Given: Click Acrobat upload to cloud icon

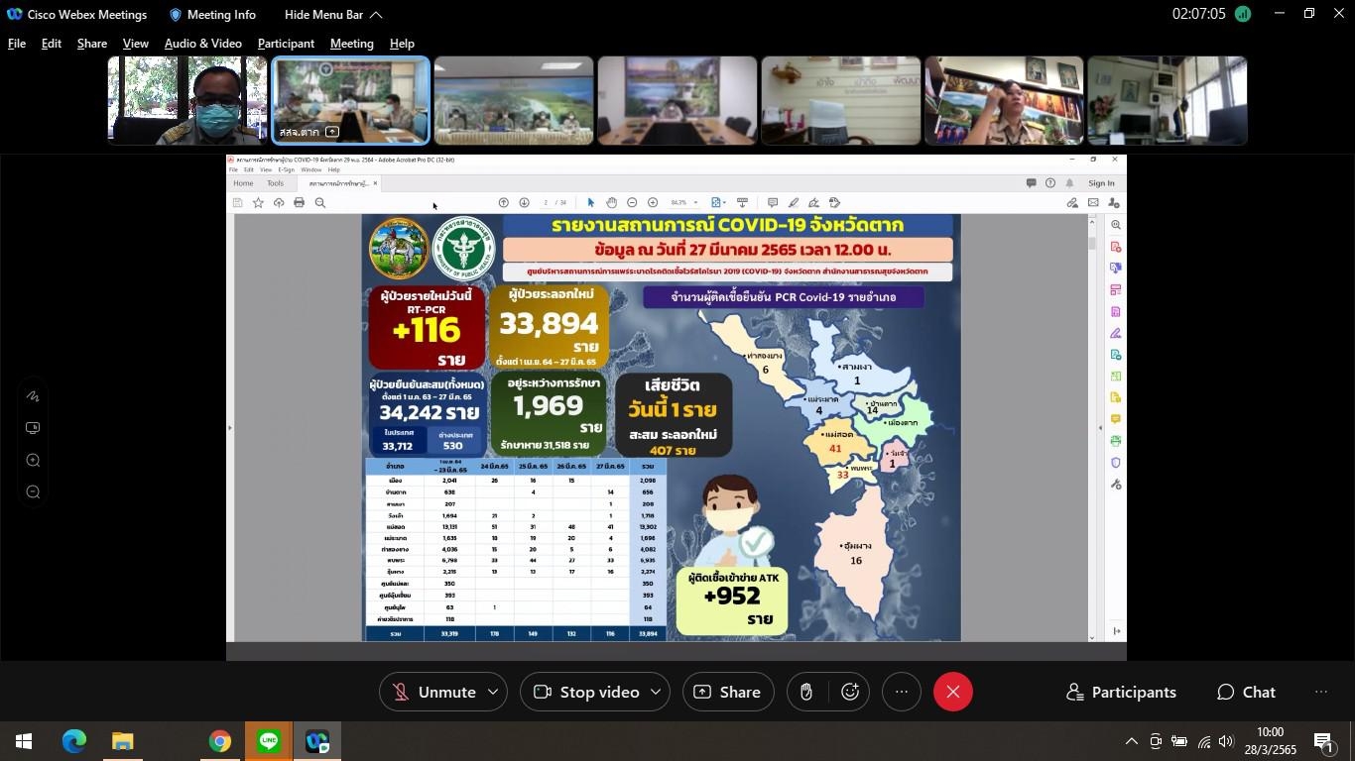Looking at the screenshot, I should [279, 203].
